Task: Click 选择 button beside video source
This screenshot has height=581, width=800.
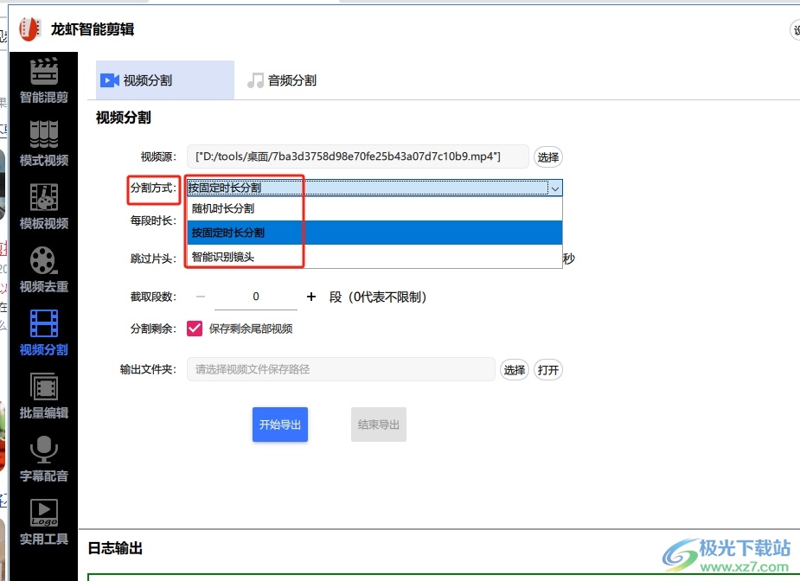Action: coord(547,157)
